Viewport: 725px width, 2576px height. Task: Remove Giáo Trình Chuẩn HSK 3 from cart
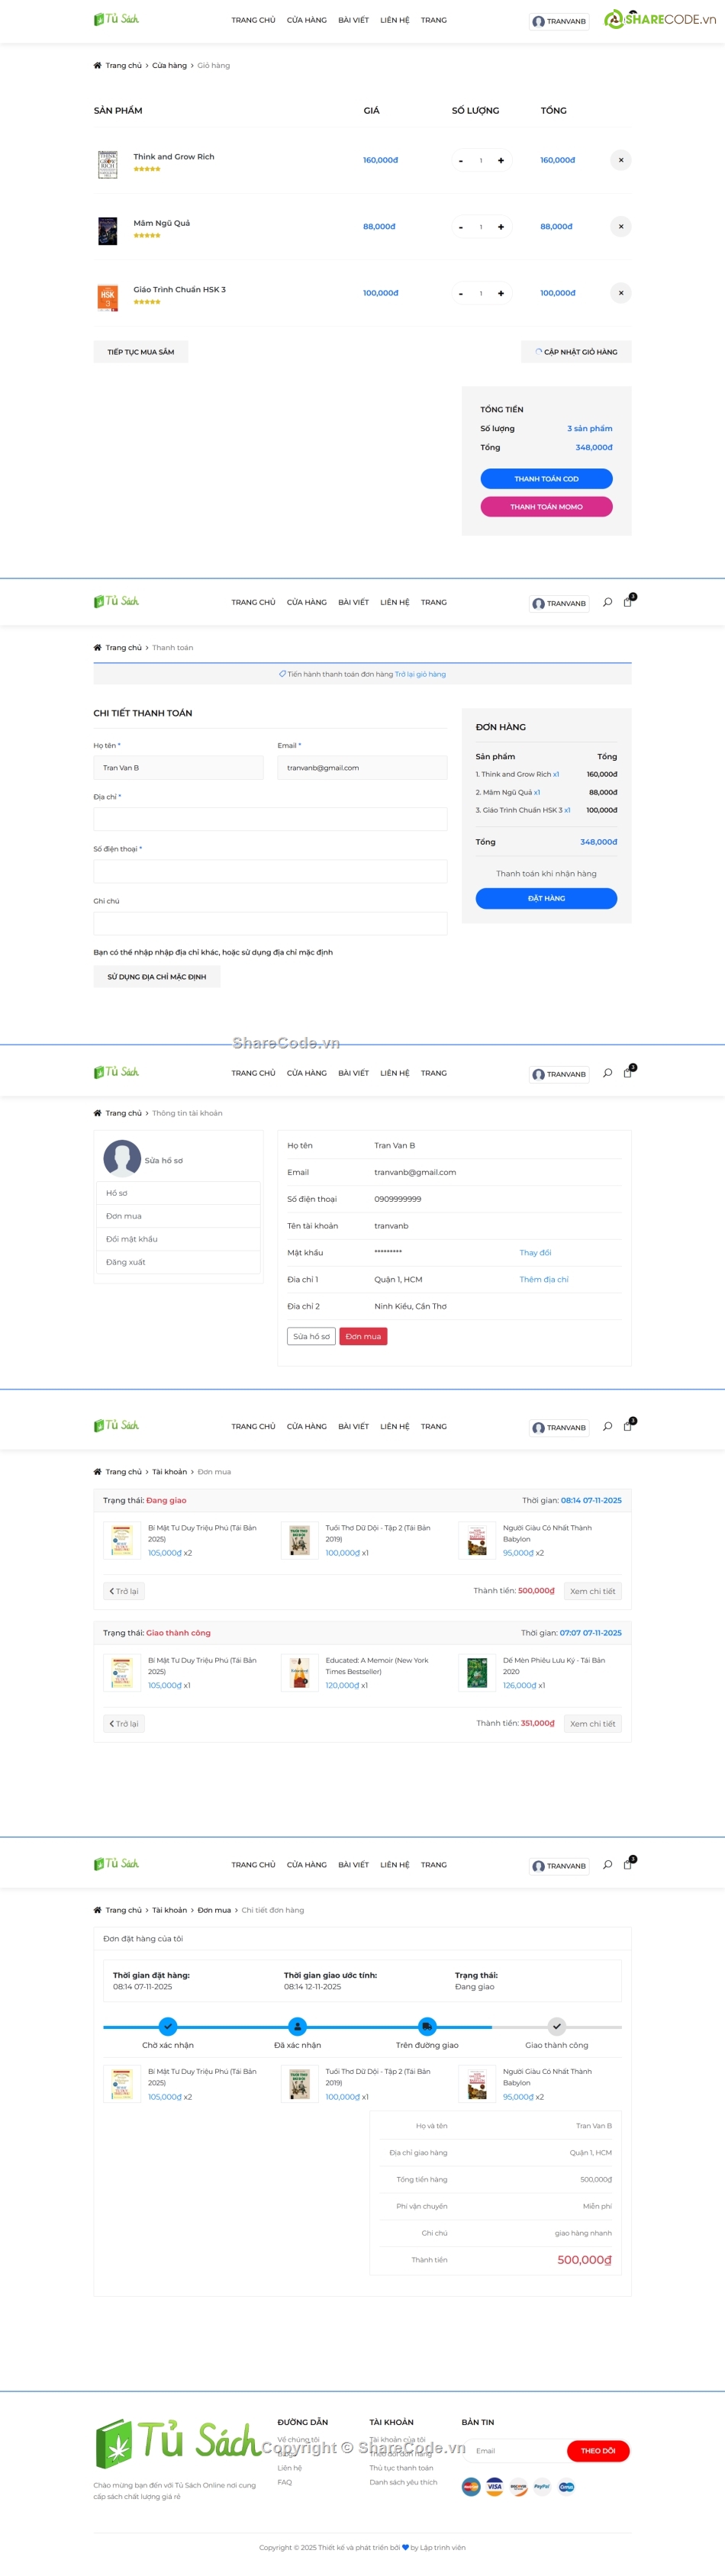coord(620,293)
